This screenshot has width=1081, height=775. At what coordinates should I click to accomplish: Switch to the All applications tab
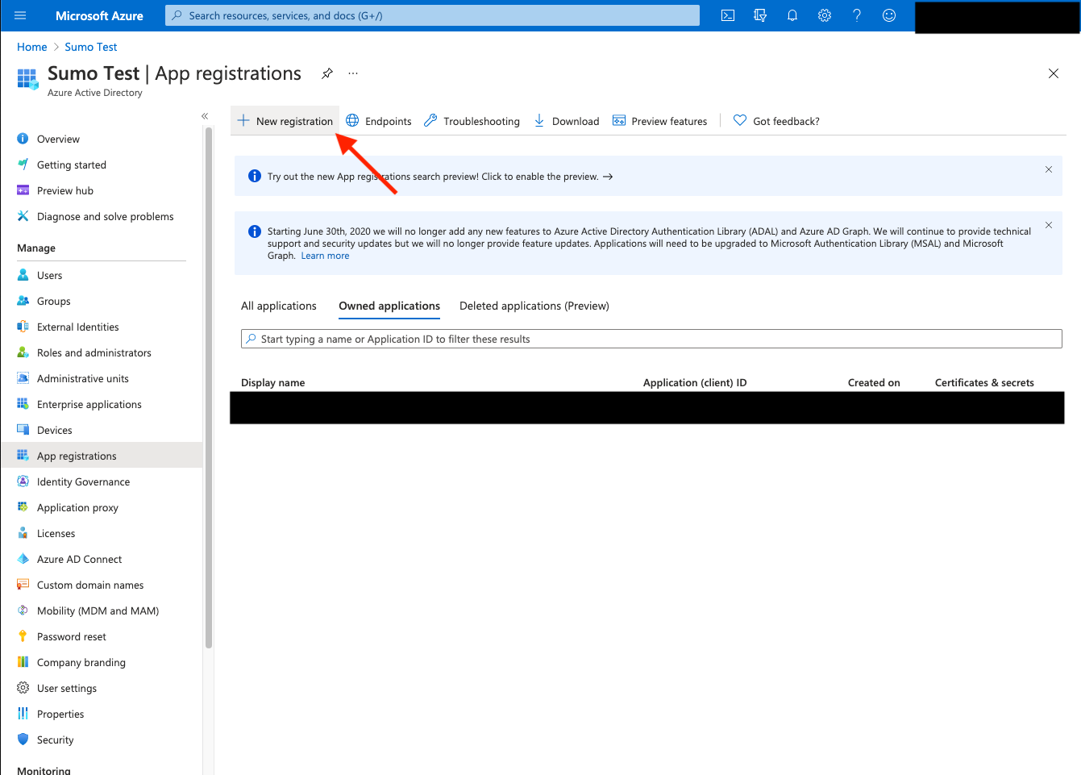(278, 306)
